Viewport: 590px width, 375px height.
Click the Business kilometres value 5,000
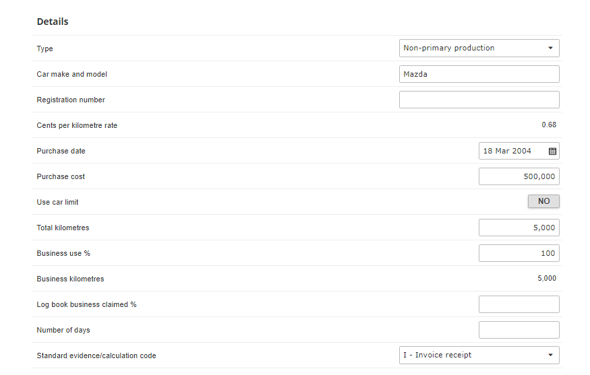pyautogui.click(x=547, y=279)
